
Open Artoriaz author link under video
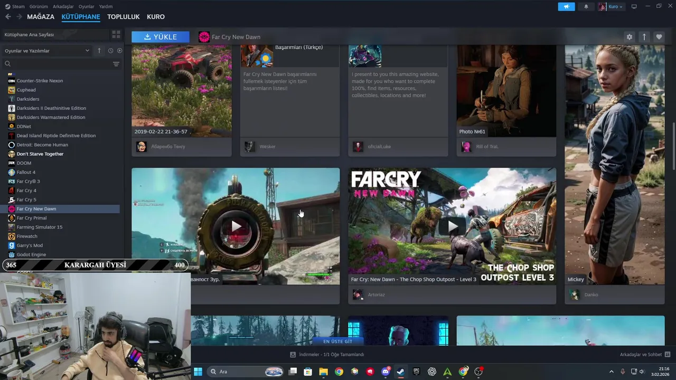click(376, 294)
